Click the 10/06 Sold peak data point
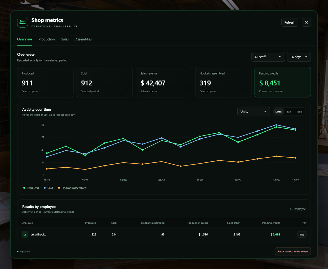 click(276, 125)
